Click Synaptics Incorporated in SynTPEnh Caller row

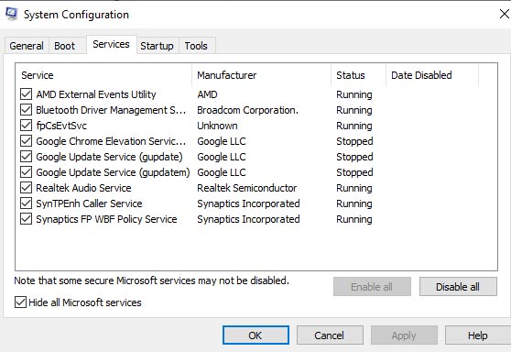(248, 203)
